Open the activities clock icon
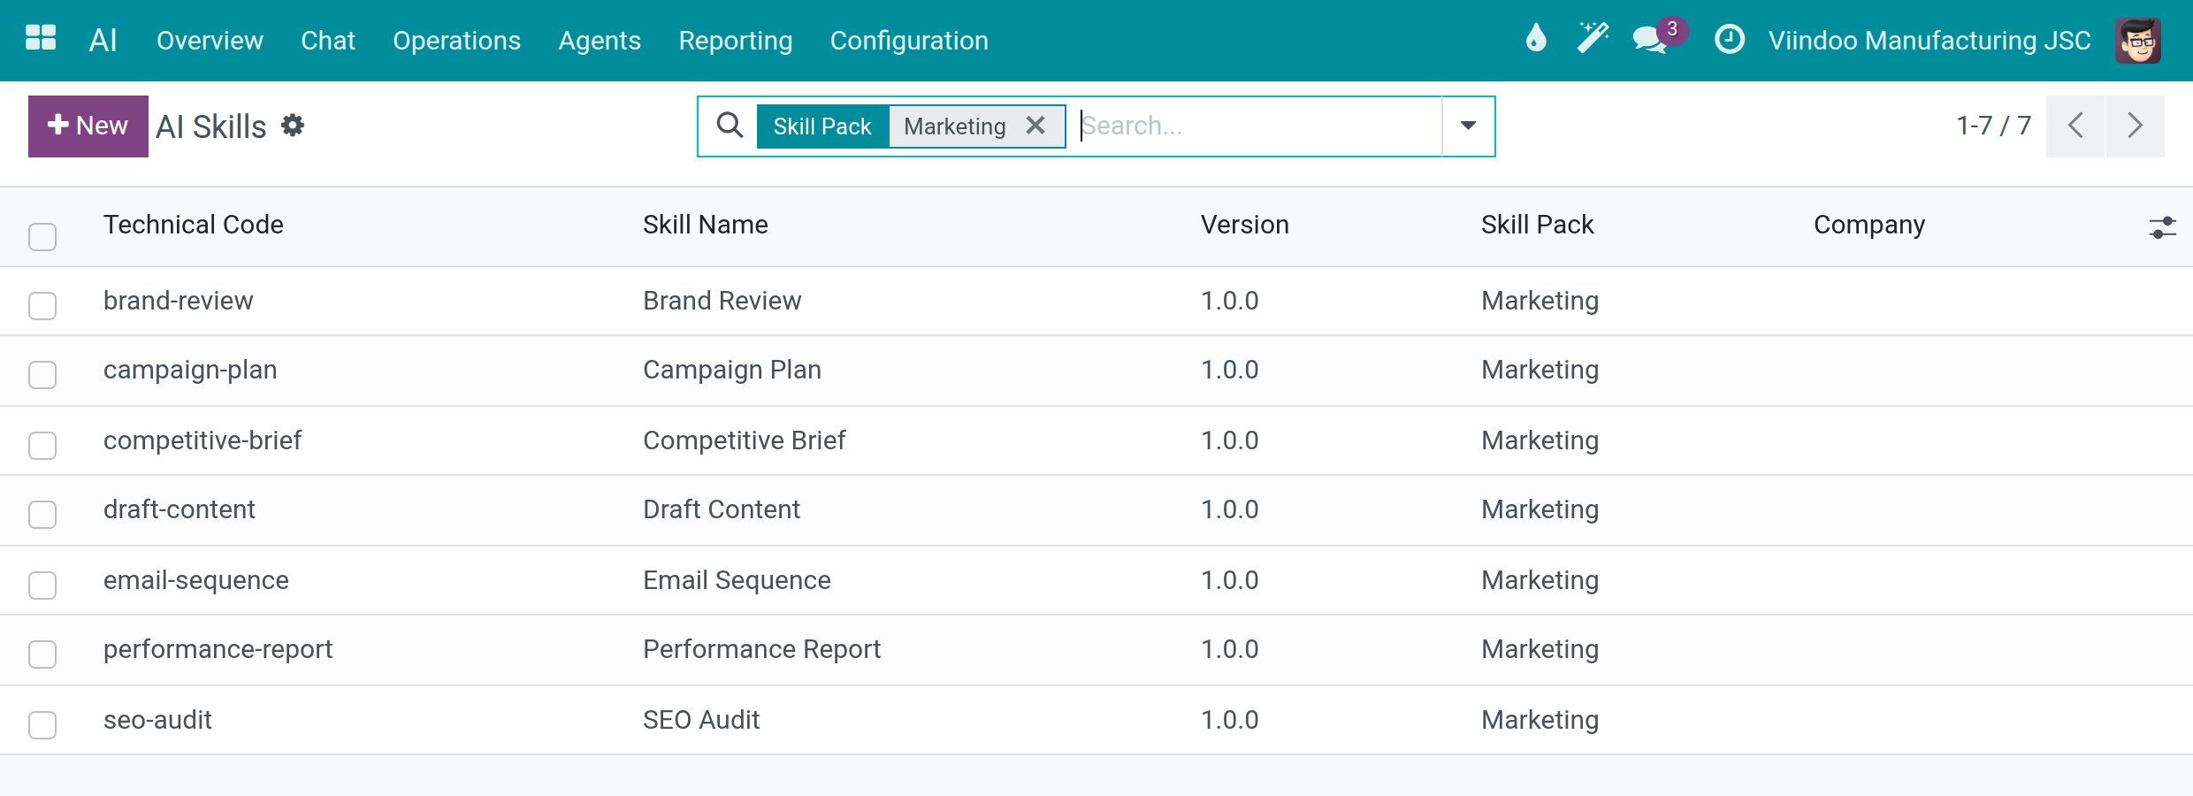 coord(1729,40)
